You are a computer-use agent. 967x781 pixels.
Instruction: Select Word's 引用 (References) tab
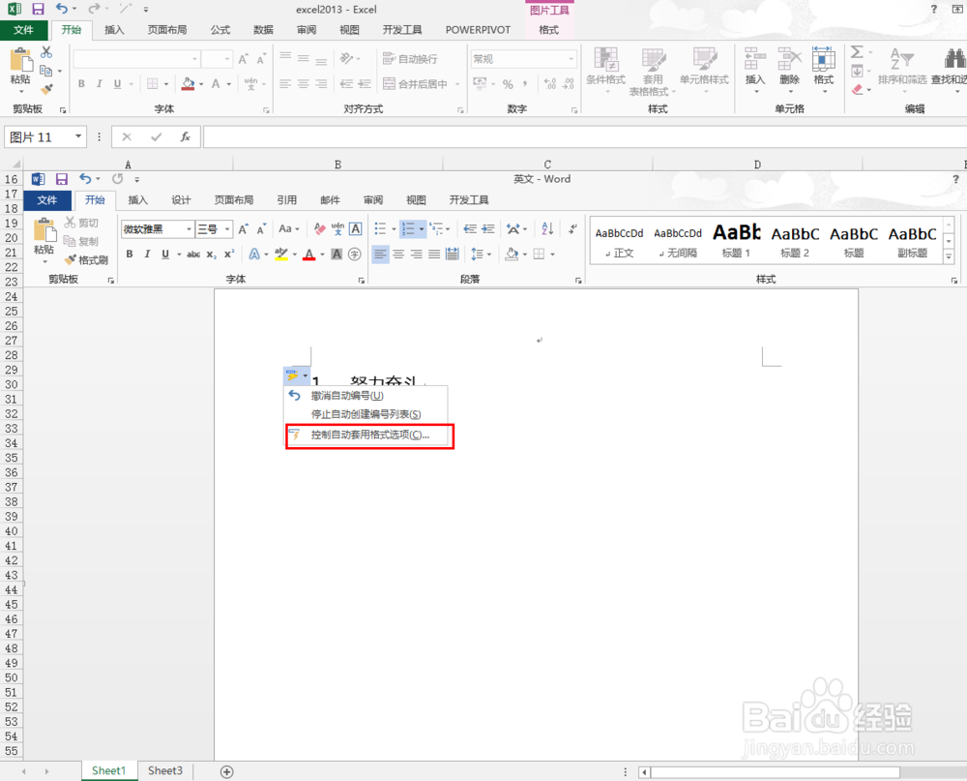pyautogui.click(x=287, y=200)
